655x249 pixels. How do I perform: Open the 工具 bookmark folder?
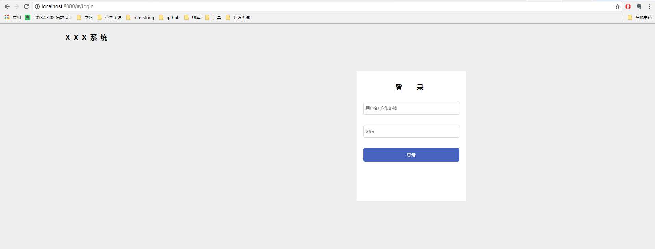point(213,17)
